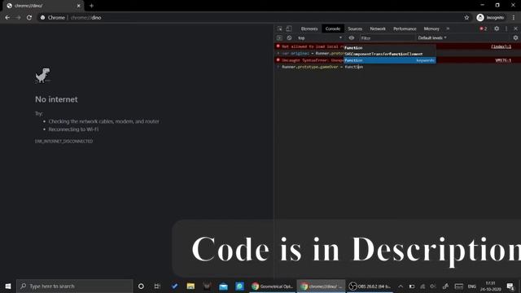Image resolution: width=521 pixels, height=293 pixels.
Task: Switch to the Elements tab
Action: click(309, 29)
